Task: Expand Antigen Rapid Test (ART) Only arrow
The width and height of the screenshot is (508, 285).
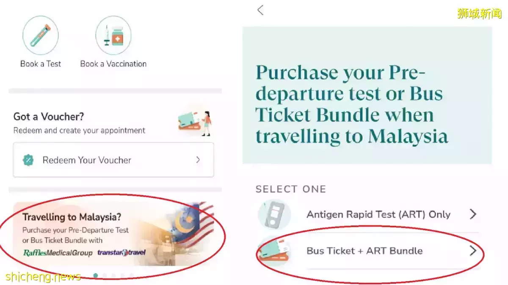Action: (x=473, y=214)
